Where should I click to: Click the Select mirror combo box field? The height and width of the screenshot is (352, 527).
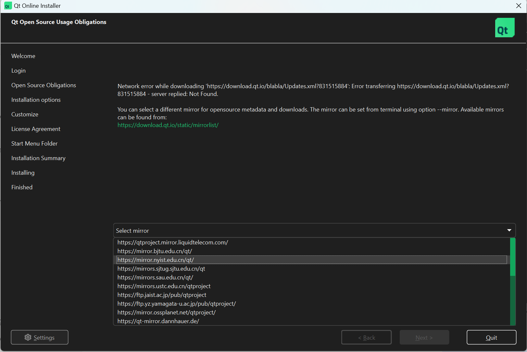314,230
